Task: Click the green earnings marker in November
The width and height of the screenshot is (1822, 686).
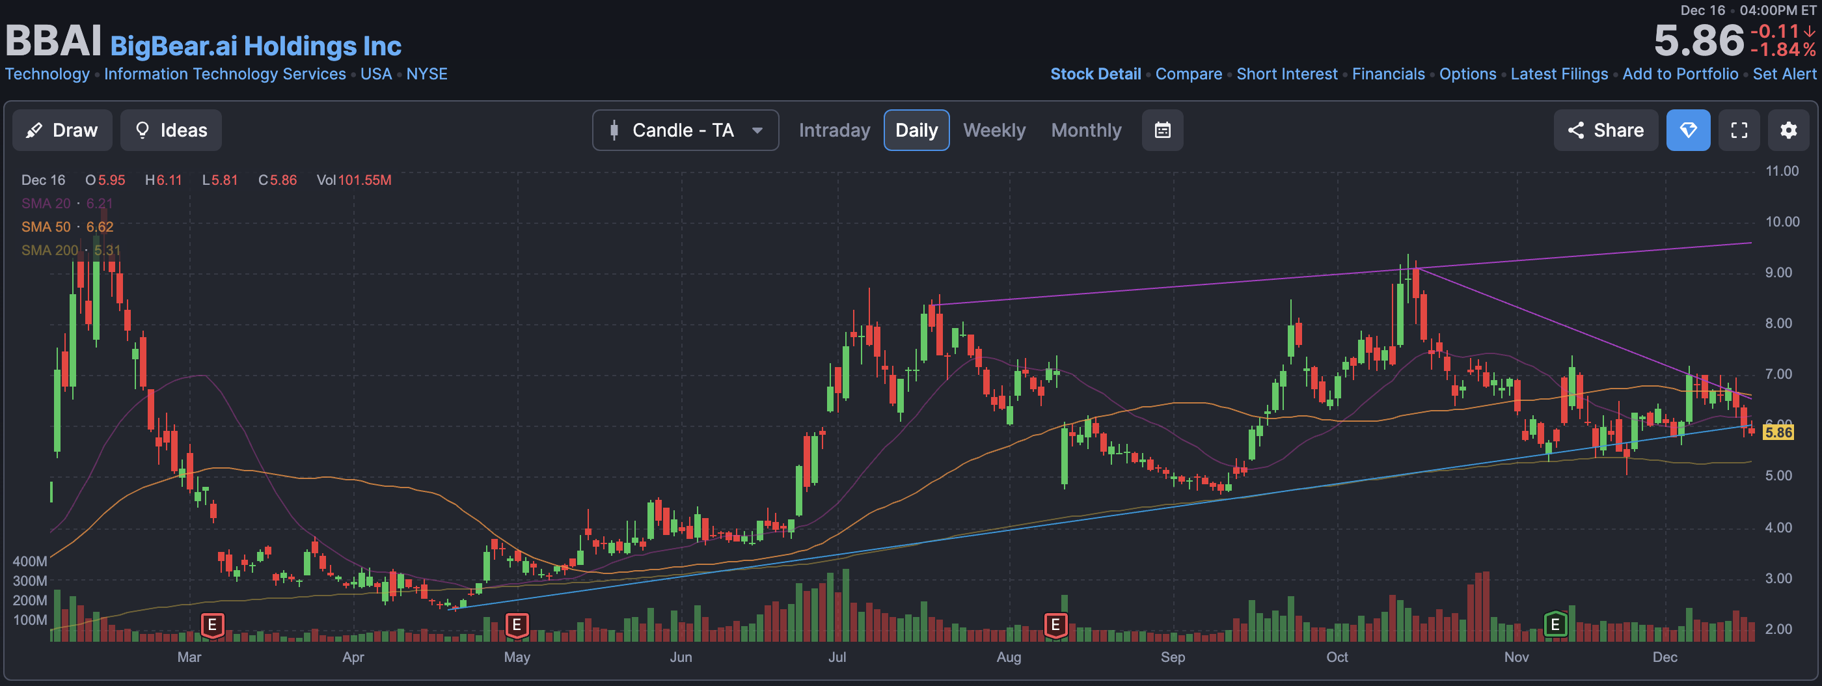Action: point(1555,624)
